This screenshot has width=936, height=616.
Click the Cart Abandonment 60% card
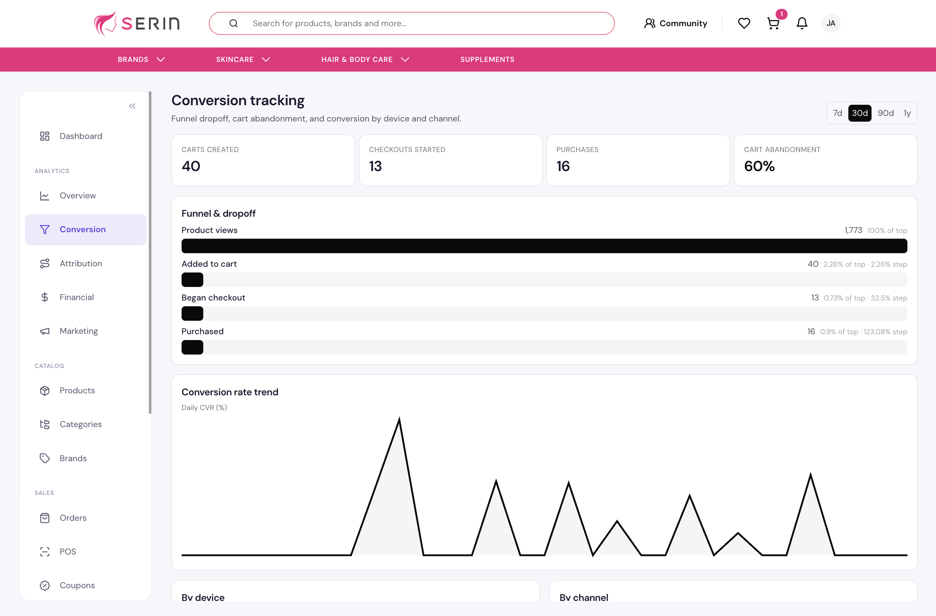pos(825,160)
